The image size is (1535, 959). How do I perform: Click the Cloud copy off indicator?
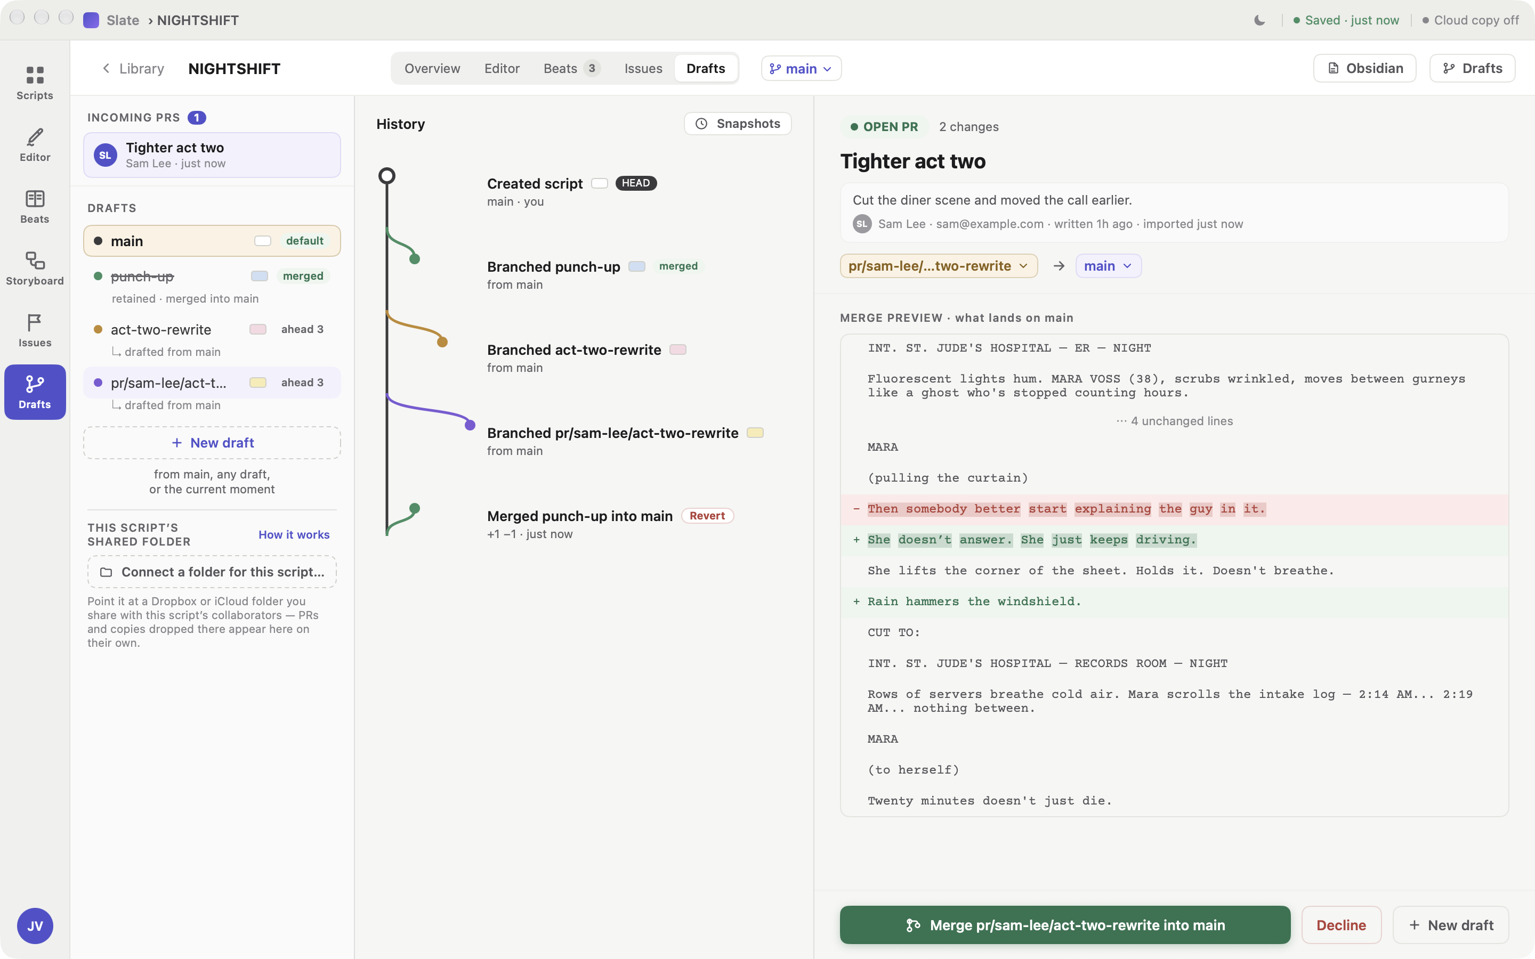pos(1471,20)
